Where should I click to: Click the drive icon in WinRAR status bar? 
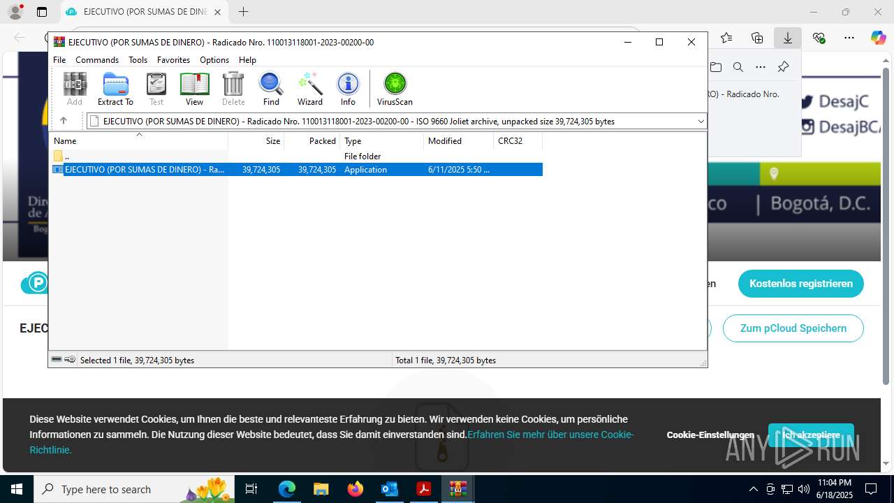[57, 360]
